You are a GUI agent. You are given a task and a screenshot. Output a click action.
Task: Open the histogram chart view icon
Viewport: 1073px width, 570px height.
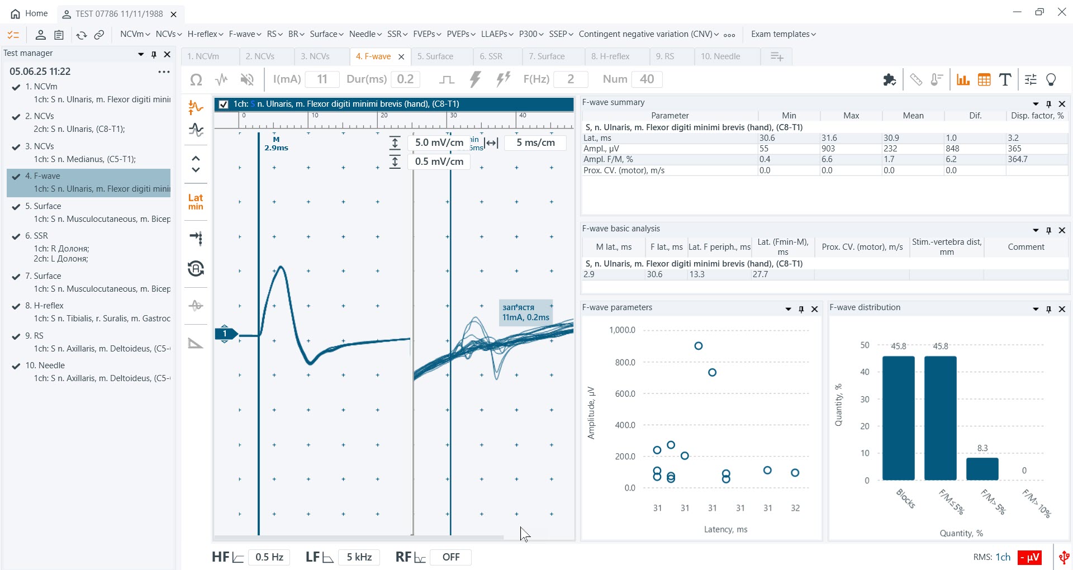(962, 79)
